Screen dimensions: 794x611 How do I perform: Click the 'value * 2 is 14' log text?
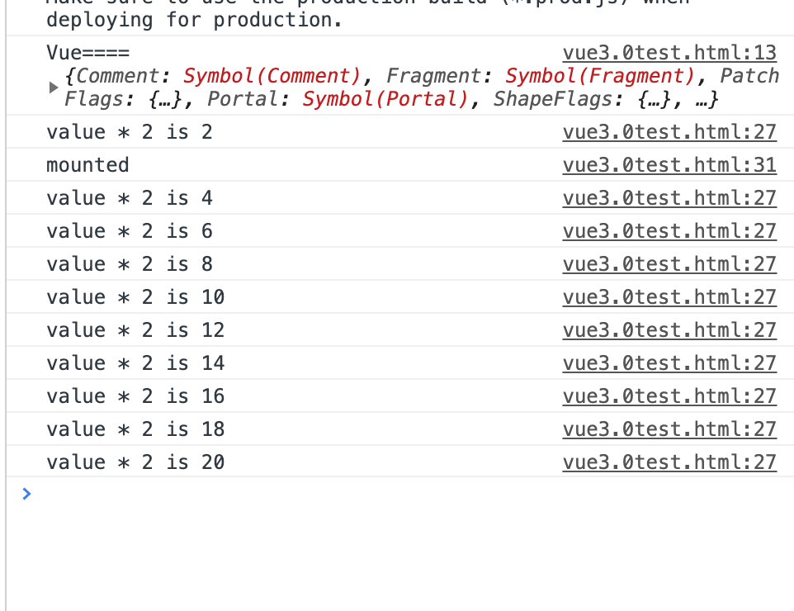135,362
